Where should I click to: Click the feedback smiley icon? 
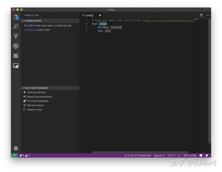click(x=201, y=155)
